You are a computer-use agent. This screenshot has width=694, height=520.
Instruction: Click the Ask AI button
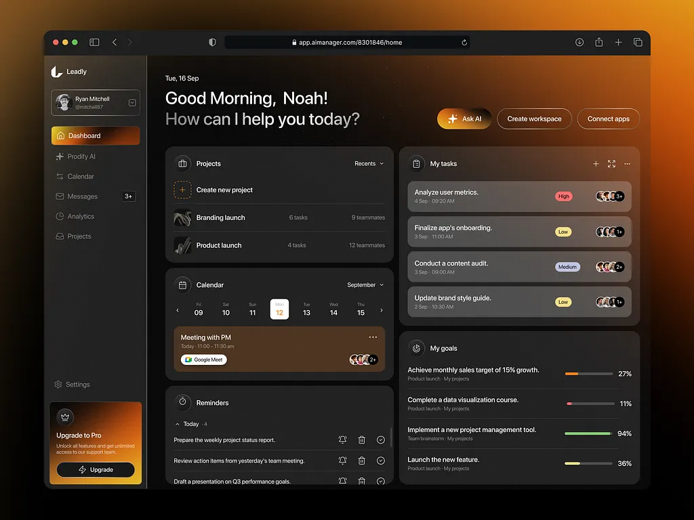[x=464, y=118]
